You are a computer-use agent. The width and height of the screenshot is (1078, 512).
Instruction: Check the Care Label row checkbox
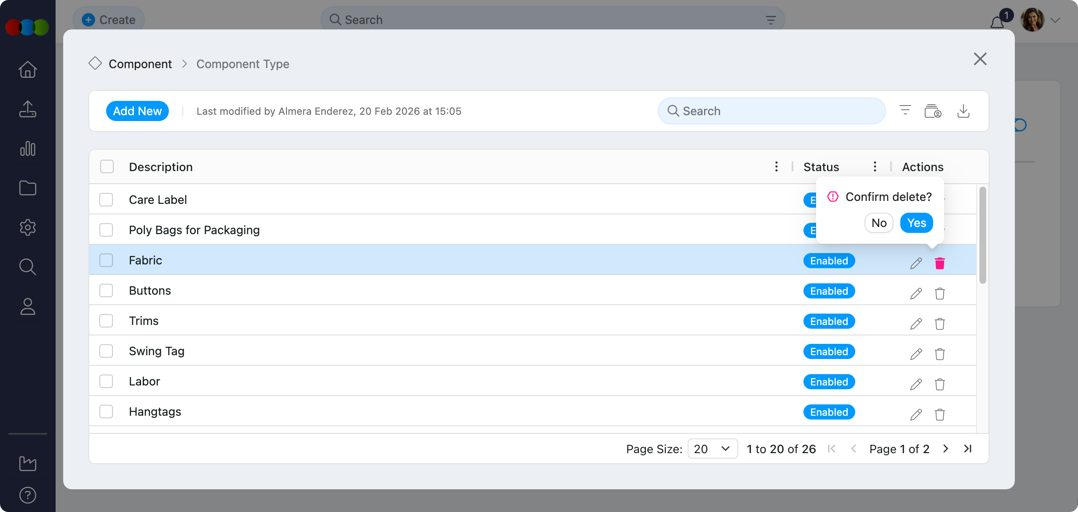point(106,200)
